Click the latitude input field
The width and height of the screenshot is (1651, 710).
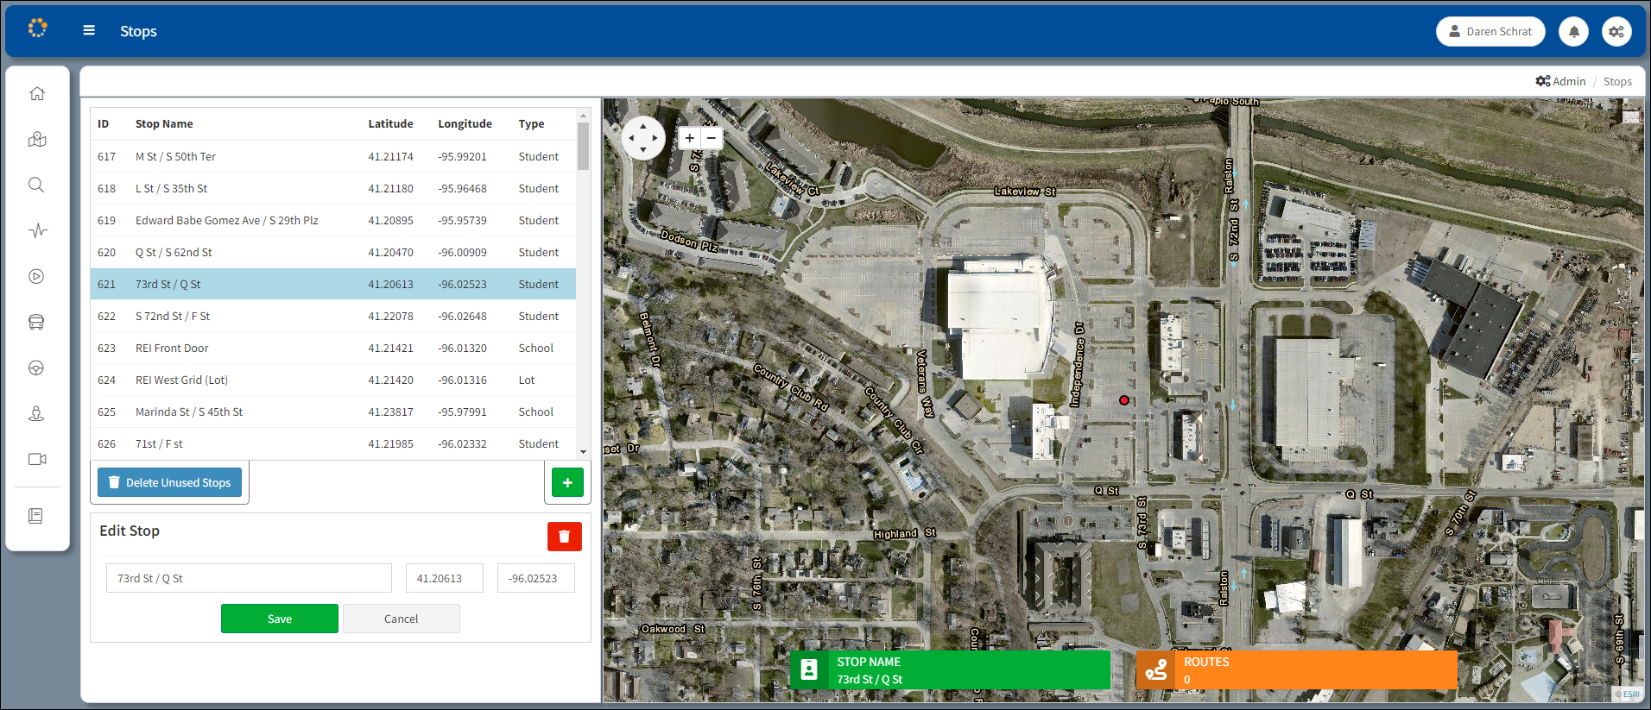444,578
